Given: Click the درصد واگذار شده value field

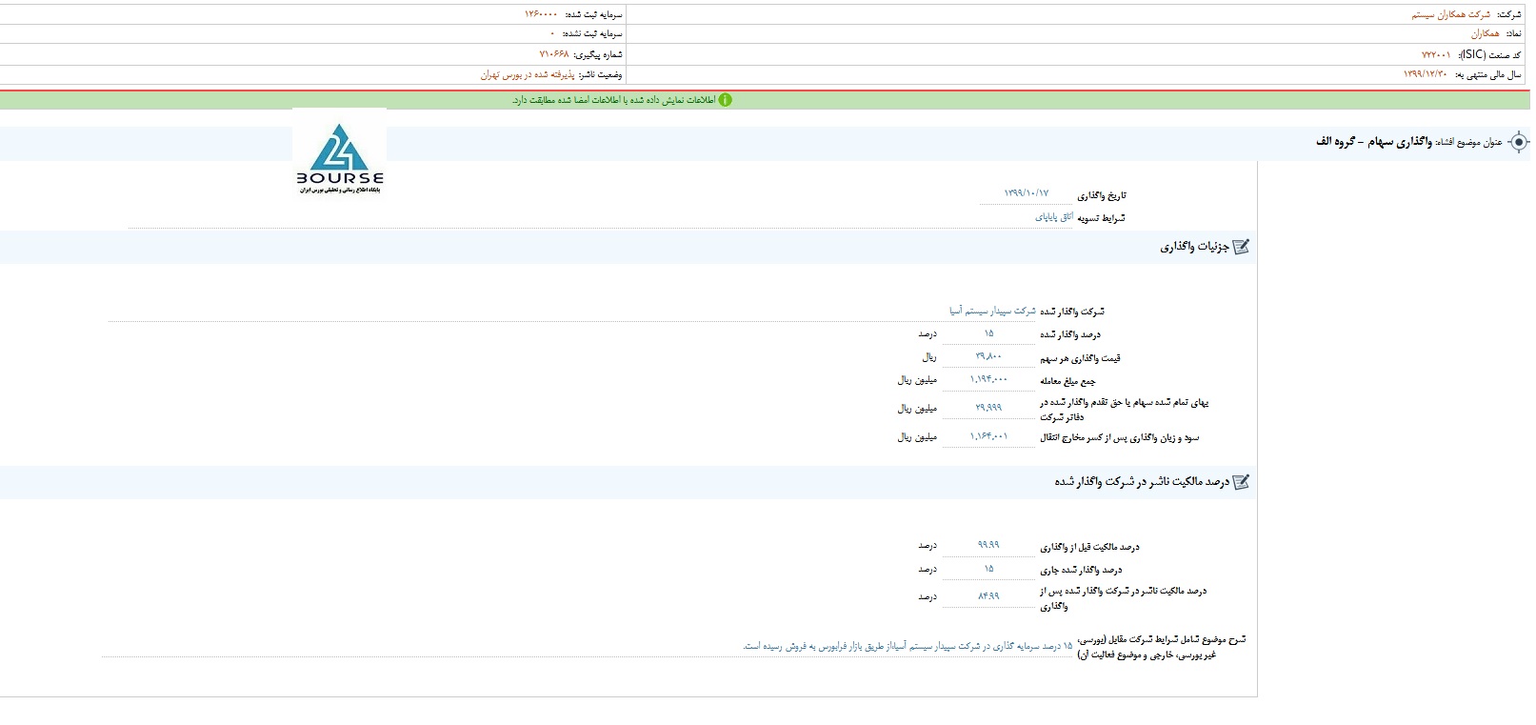Looking at the screenshot, I should tap(988, 333).
